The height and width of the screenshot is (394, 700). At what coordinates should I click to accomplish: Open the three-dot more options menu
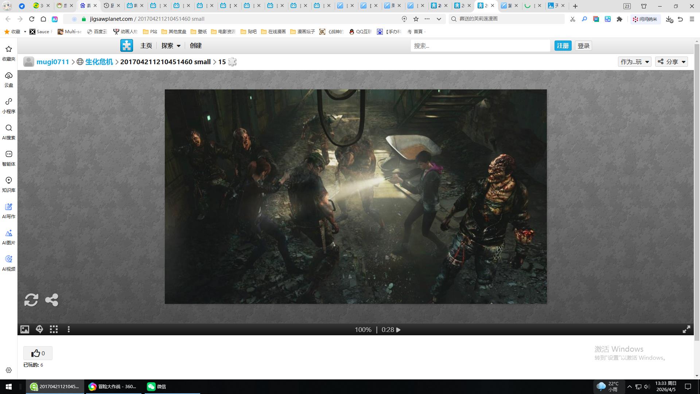click(x=69, y=330)
